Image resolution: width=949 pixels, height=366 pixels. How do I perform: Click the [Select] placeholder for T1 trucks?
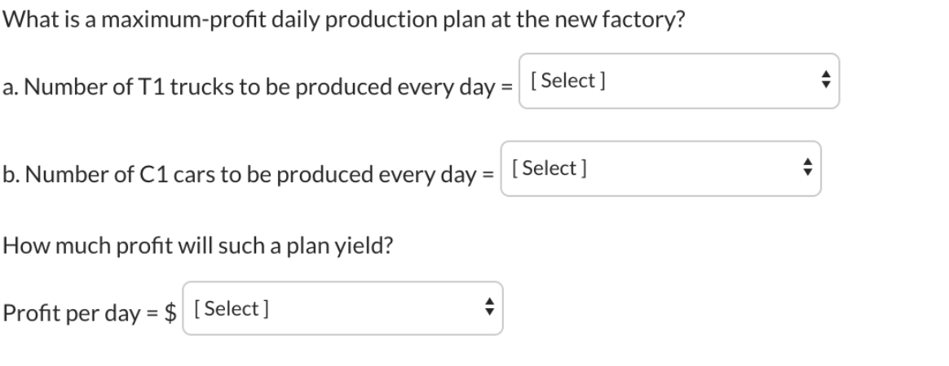click(x=567, y=81)
